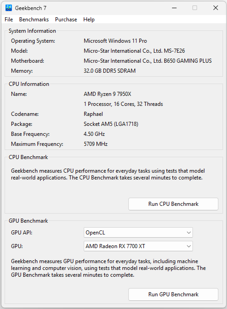Close the Geekbench 7 window

tap(216, 8)
